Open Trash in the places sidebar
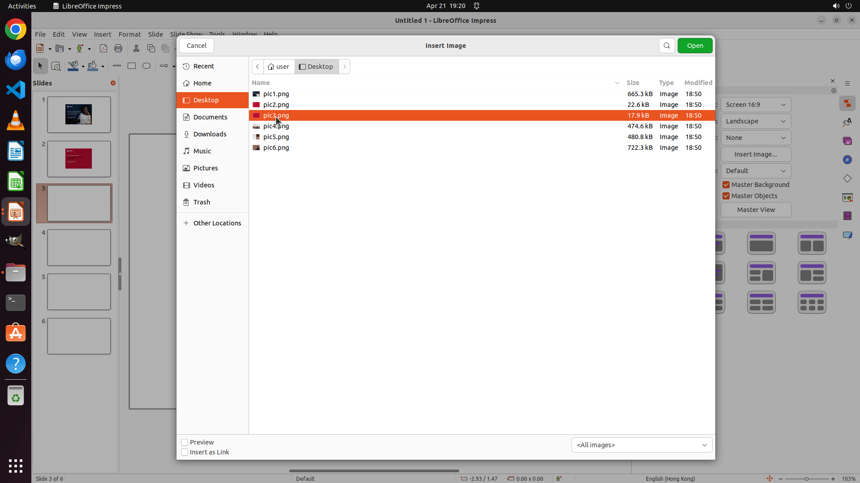This screenshot has width=860, height=483. pyautogui.click(x=202, y=202)
